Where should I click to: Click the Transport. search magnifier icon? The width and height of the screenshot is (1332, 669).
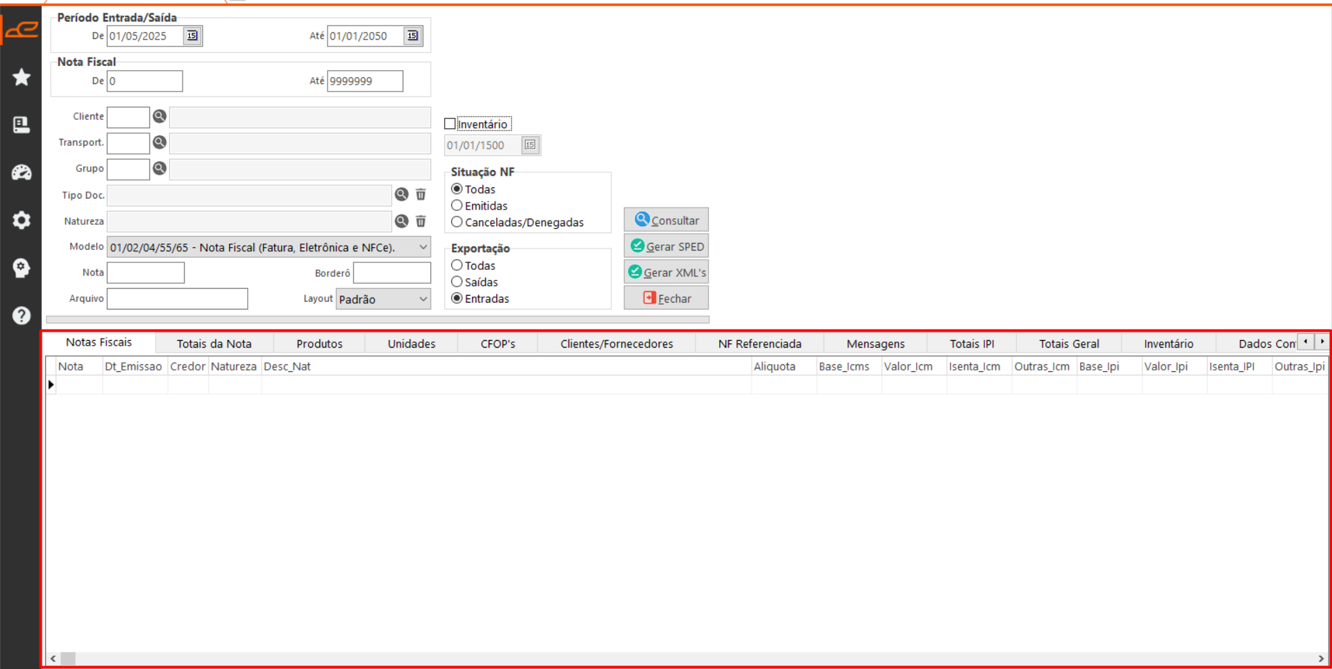(x=160, y=142)
